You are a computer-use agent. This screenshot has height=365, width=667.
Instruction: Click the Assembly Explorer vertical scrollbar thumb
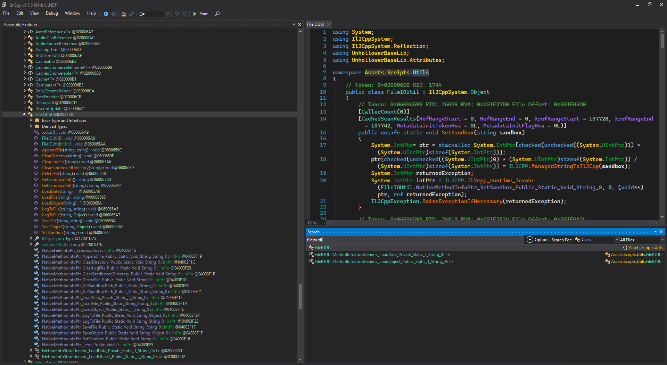(300, 296)
